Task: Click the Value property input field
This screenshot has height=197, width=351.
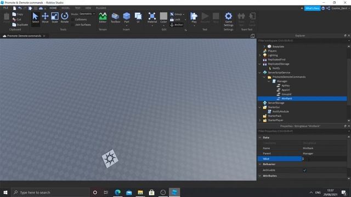Action: (324, 159)
